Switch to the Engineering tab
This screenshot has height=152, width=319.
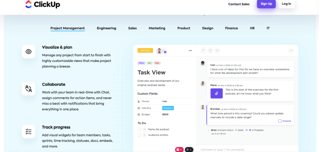click(x=106, y=28)
